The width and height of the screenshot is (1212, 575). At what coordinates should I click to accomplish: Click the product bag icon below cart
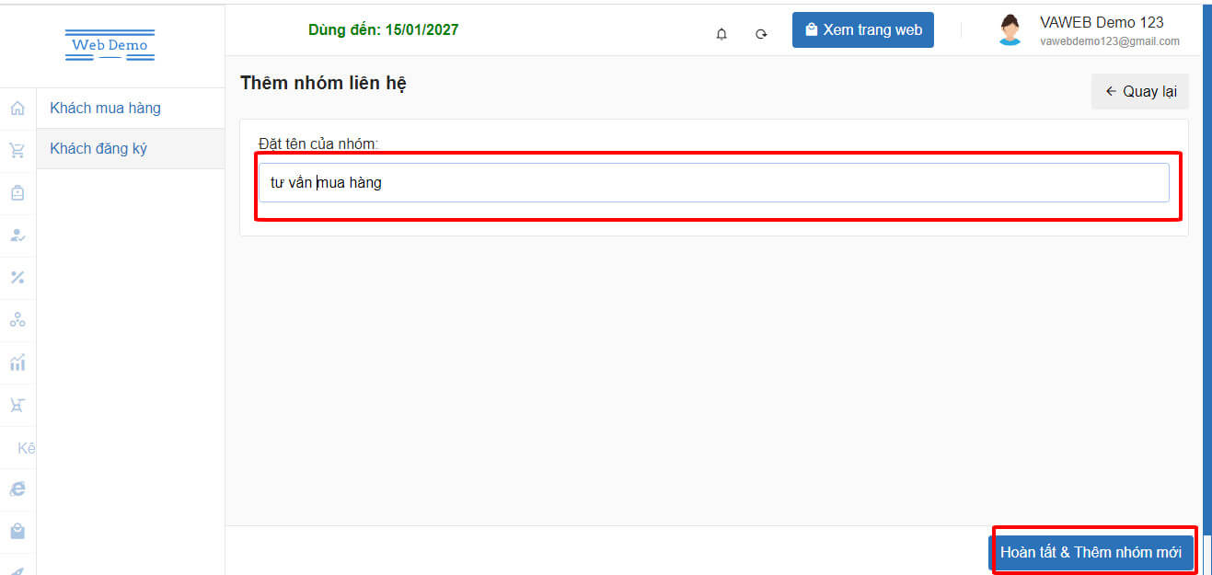[x=17, y=193]
